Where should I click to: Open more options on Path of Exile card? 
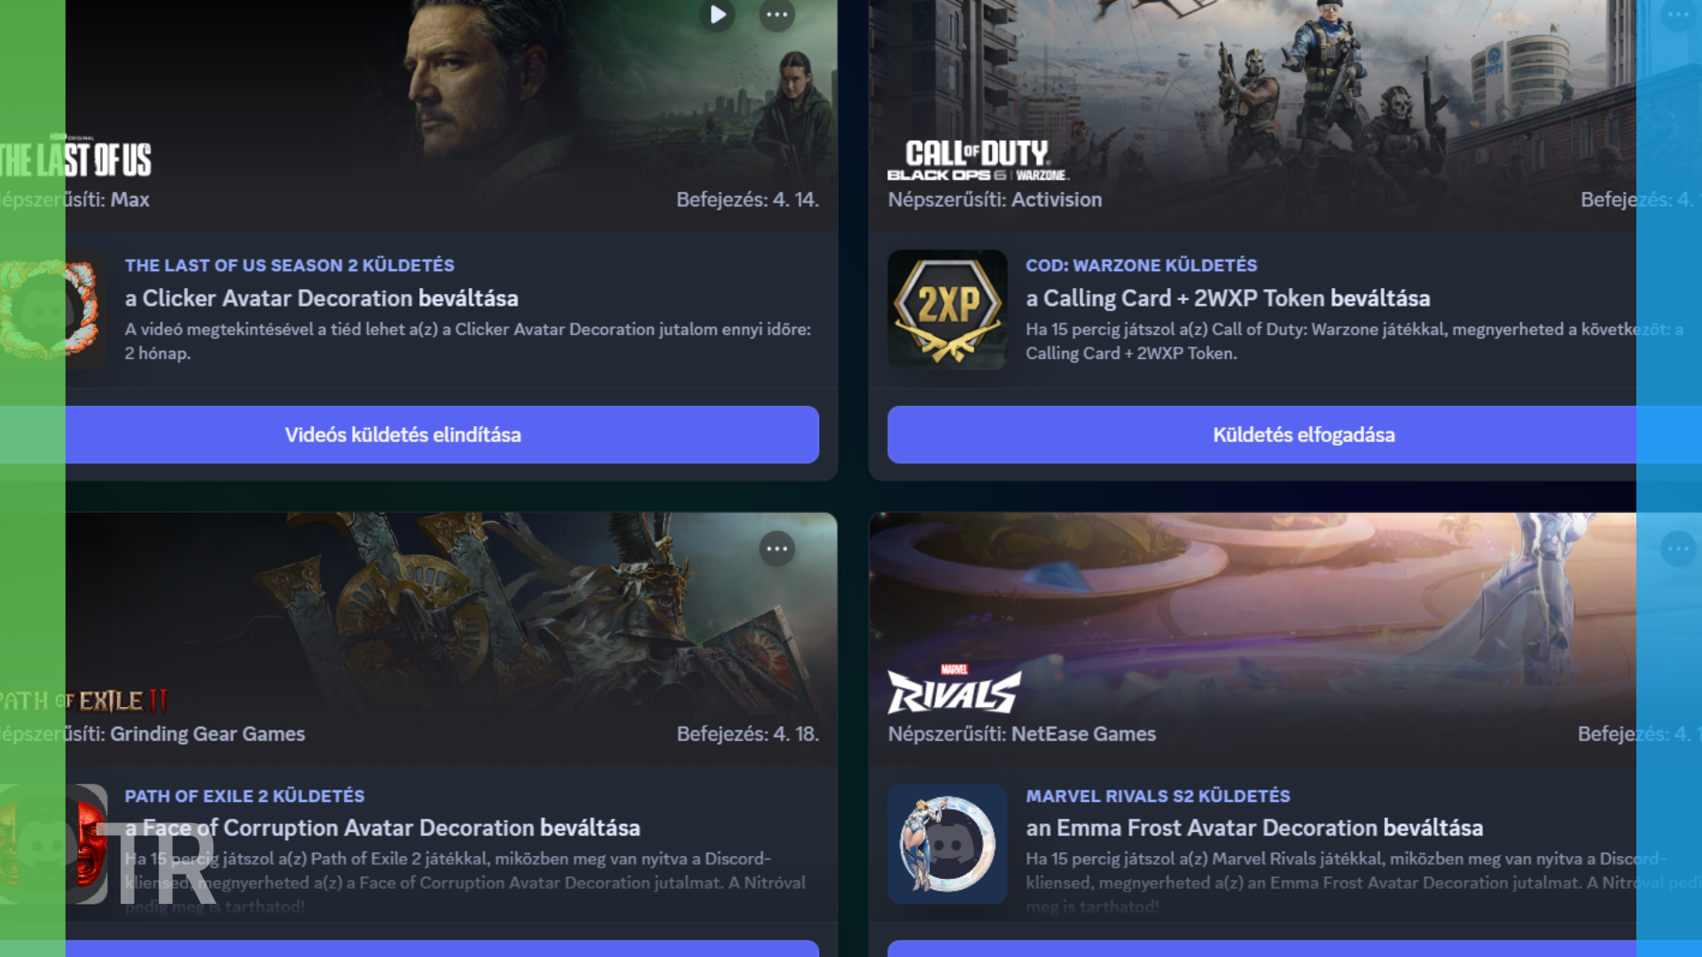tap(777, 549)
